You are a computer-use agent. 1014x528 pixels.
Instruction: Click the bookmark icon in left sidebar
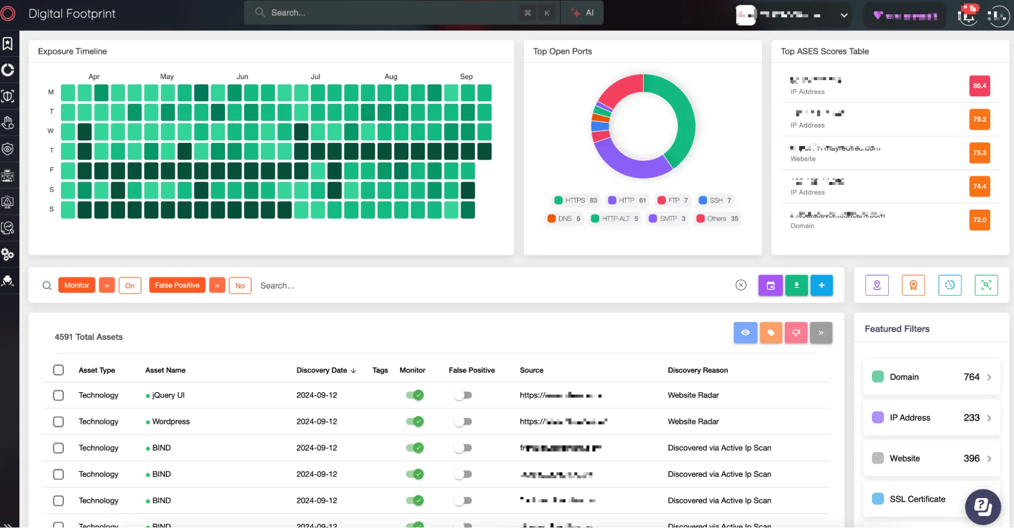(x=8, y=44)
